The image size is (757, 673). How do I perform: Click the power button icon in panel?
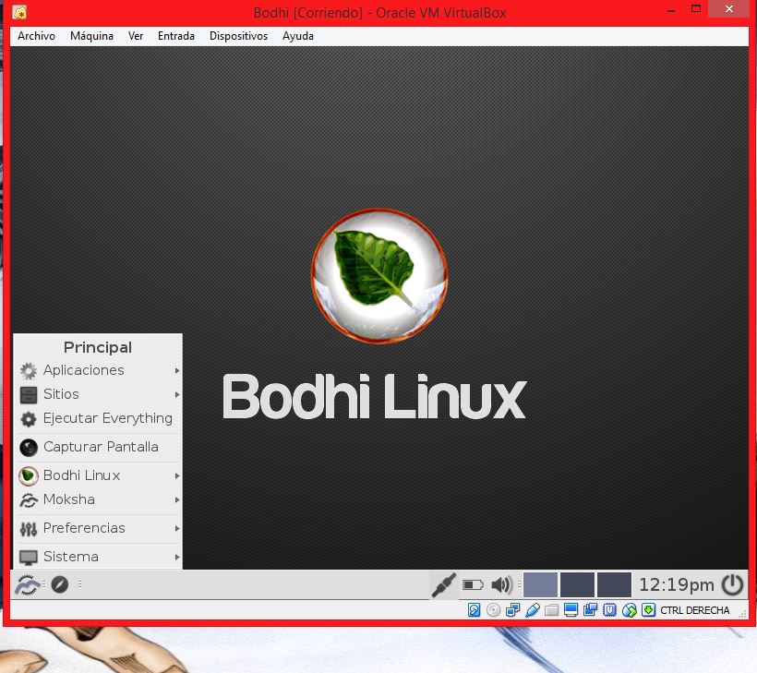point(732,584)
